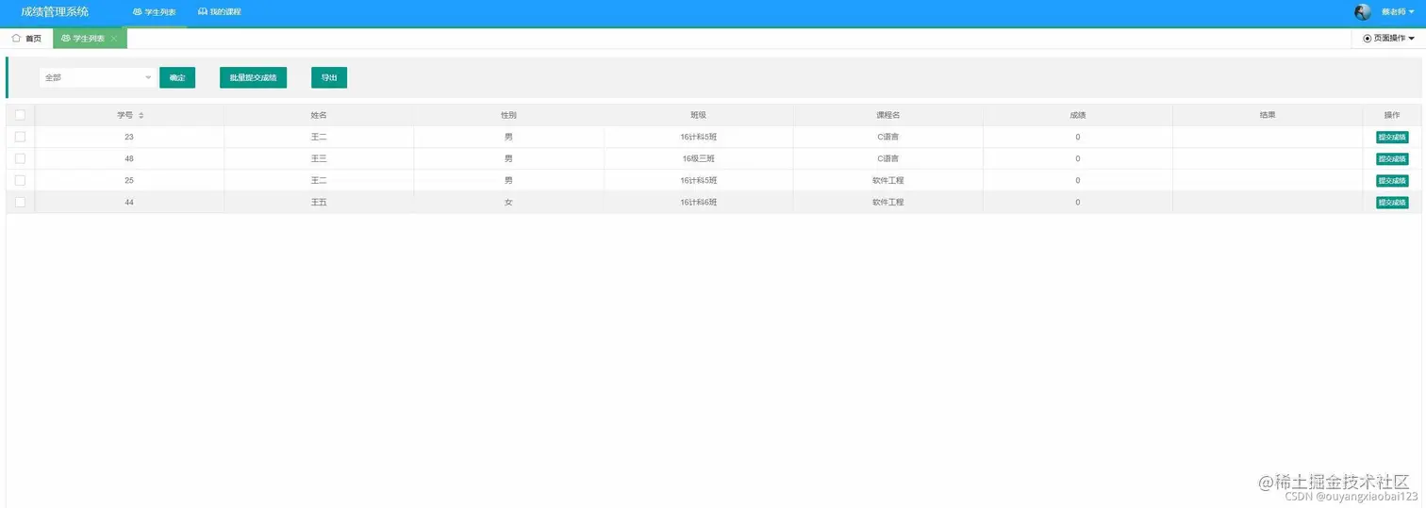This screenshot has height=508, width=1426.
Task: Sort by 学号 using the sort arrows
Action: click(x=141, y=115)
